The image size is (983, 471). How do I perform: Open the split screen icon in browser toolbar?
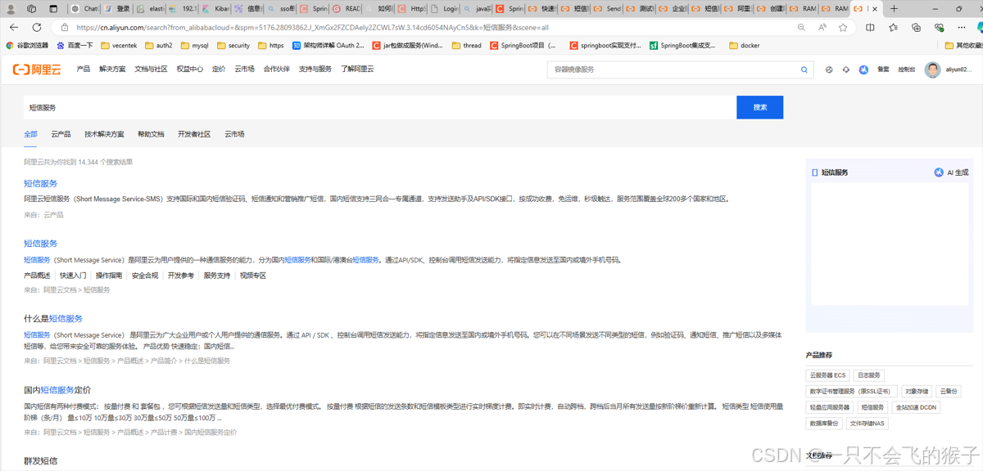click(x=870, y=27)
